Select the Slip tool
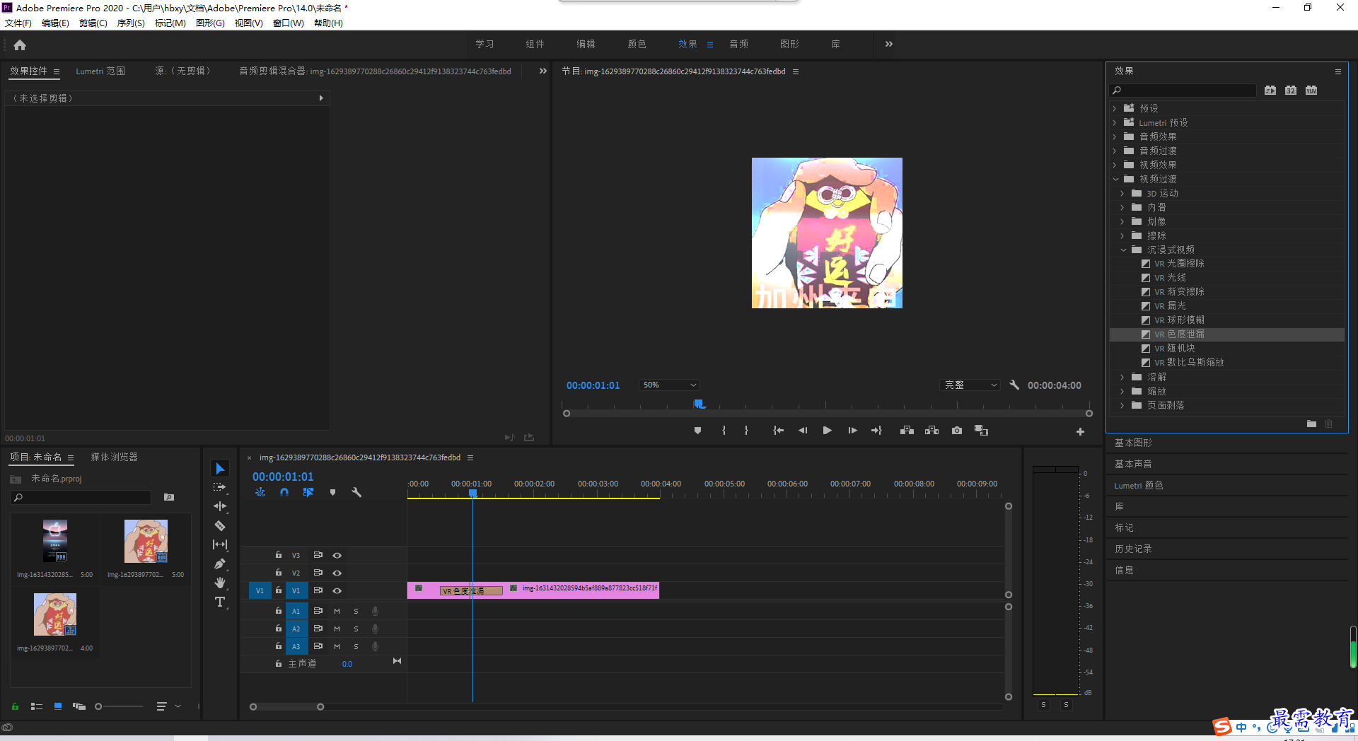This screenshot has height=741, width=1358. 220,544
